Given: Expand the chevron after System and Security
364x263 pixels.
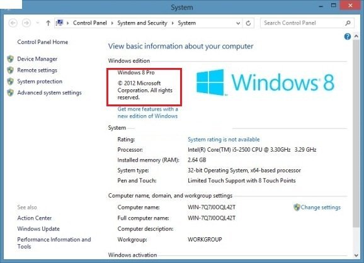Looking at the screenshot, I should (x=173, y=23).
